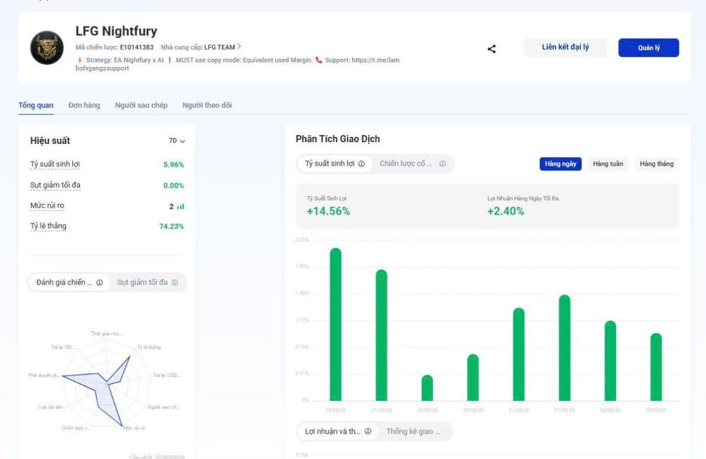Switch to Tổng quan tab
The width and height of the screenshot is (706, 459).
click(x=36, y=105)
